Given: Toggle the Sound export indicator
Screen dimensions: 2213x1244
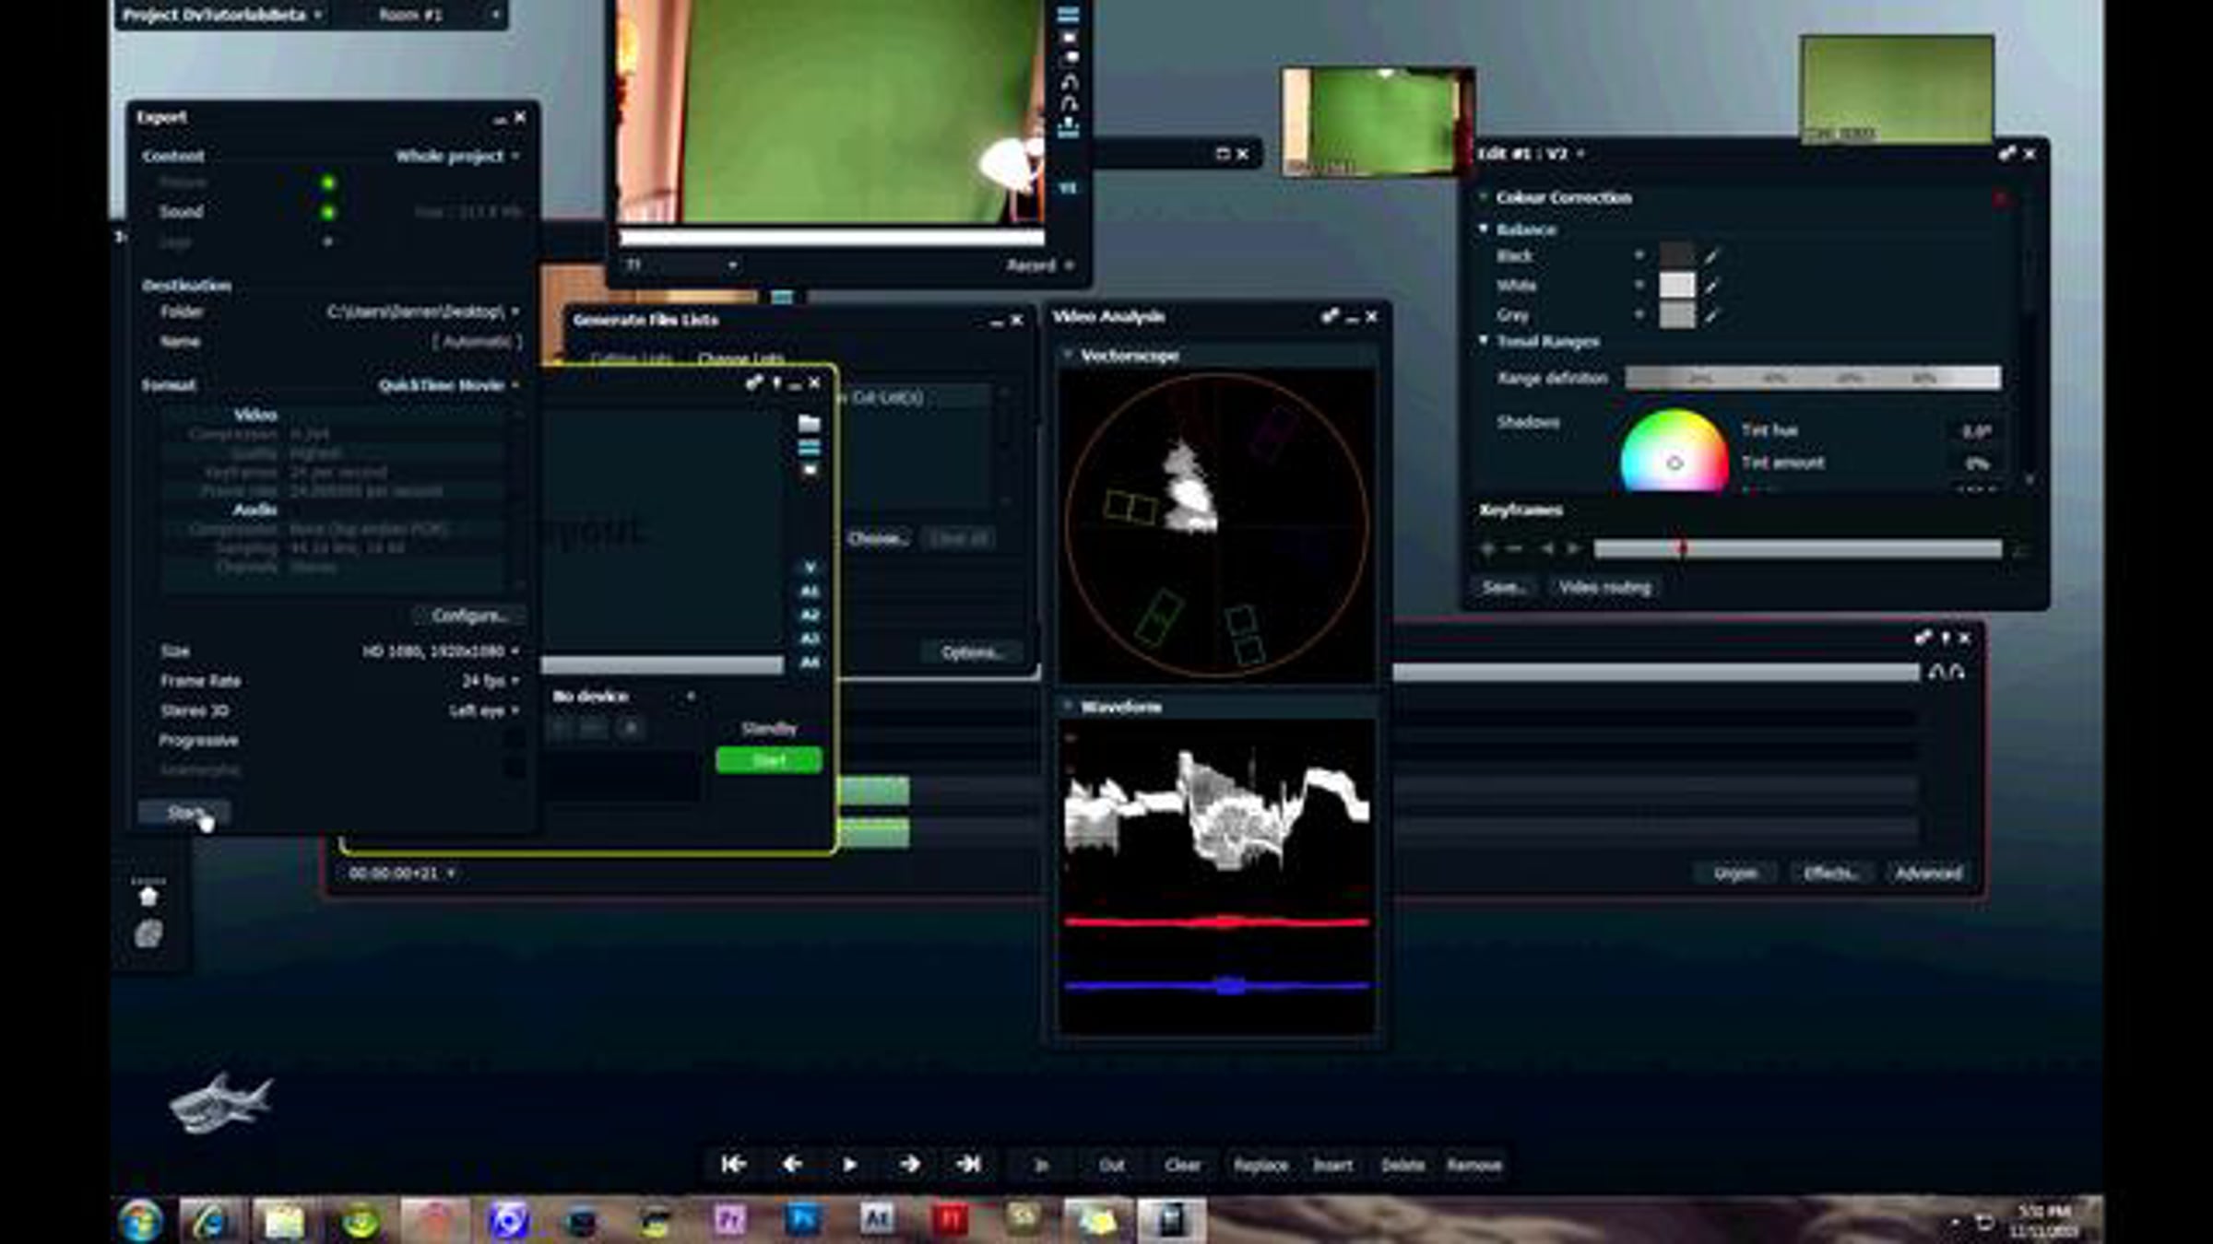Looking at the screenshot, I should (328, 212).
